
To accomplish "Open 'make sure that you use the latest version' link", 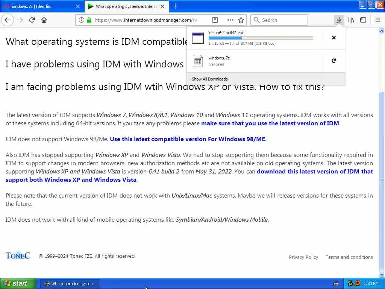I will tap(270, 123).
